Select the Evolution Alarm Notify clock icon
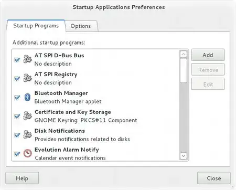The image size is (236, 190). [28, 153]
